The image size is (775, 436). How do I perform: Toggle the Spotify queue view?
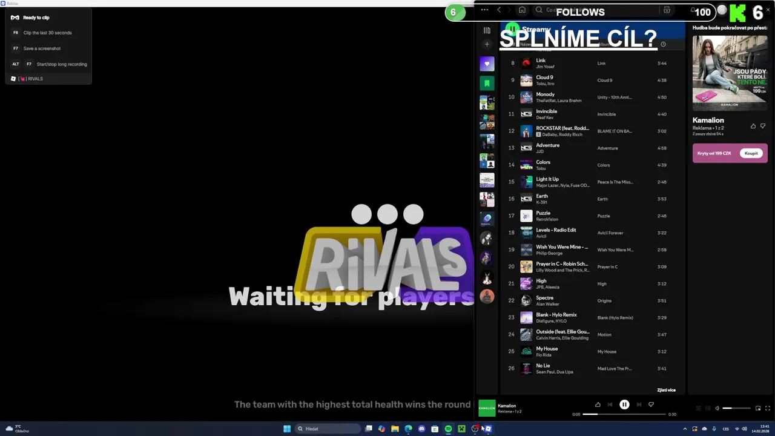tap(698, 408)
